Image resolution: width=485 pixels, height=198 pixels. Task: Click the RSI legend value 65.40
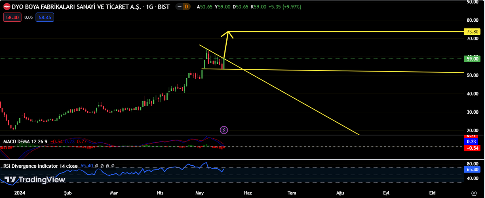pyautogui.click(x=87, y=166)
